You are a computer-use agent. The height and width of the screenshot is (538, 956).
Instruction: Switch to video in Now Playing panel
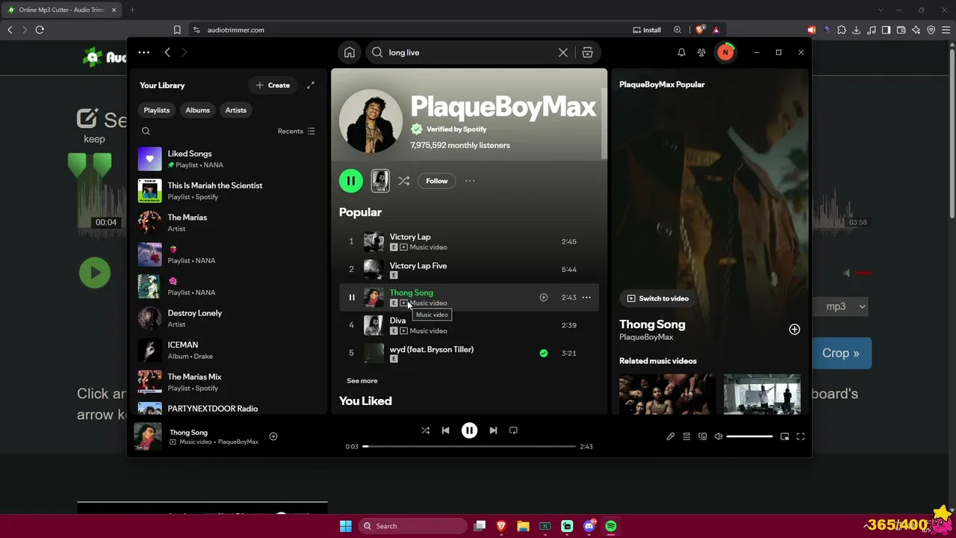tap(658, 298)
